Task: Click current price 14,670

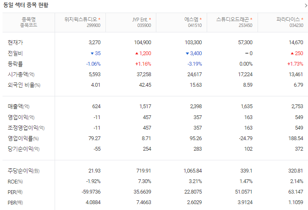Action: (296, 43)
